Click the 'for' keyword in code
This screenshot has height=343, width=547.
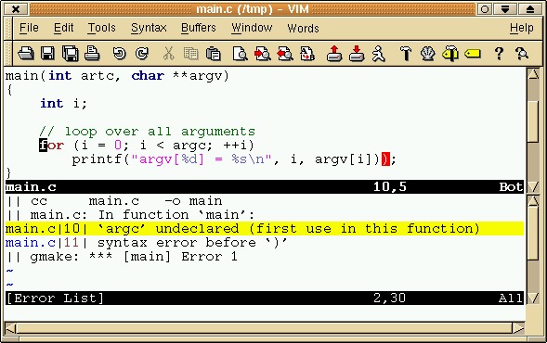pyautogui.click(x=52, y=146)
